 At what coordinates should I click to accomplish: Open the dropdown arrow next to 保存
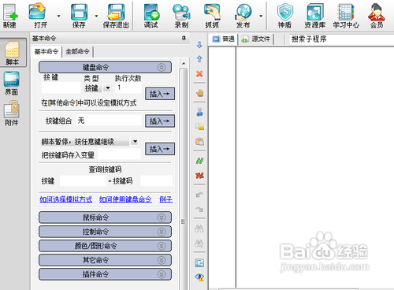click(x=96, y=16)
